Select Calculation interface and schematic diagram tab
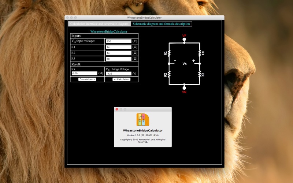 pyautogui.click(x=99, y=24)
